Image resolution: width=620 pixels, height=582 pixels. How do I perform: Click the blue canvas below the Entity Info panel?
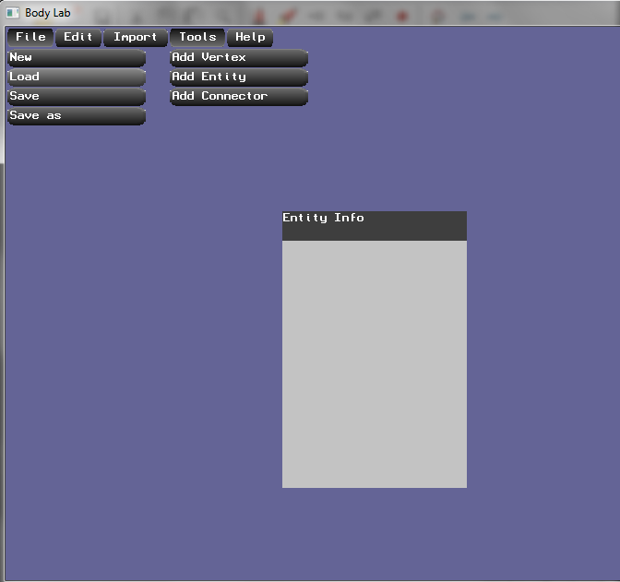374,533
